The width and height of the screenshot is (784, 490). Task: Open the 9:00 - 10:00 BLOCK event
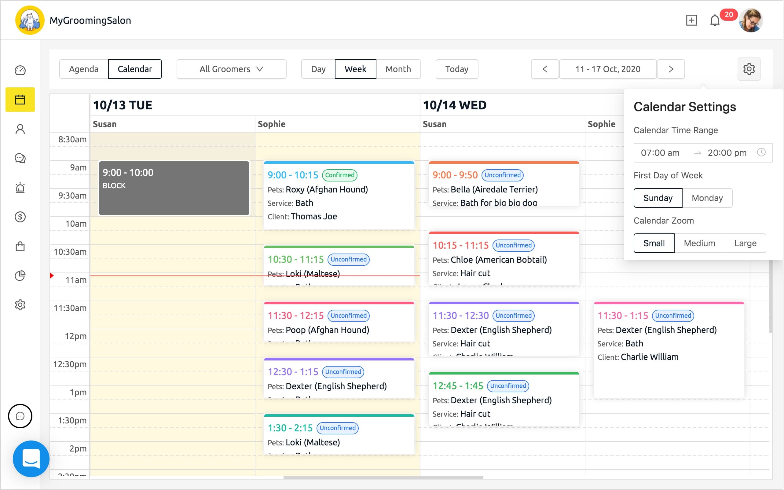(x=174, y=188)
